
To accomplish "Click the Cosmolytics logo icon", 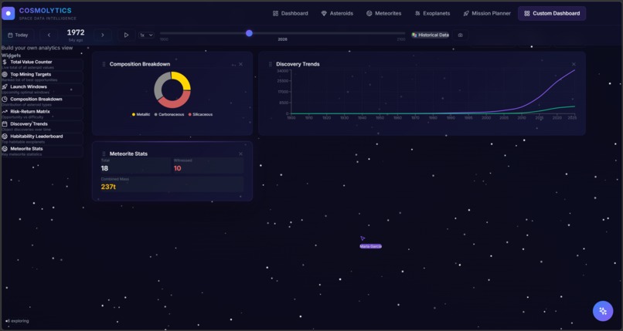I will (9, 13).
